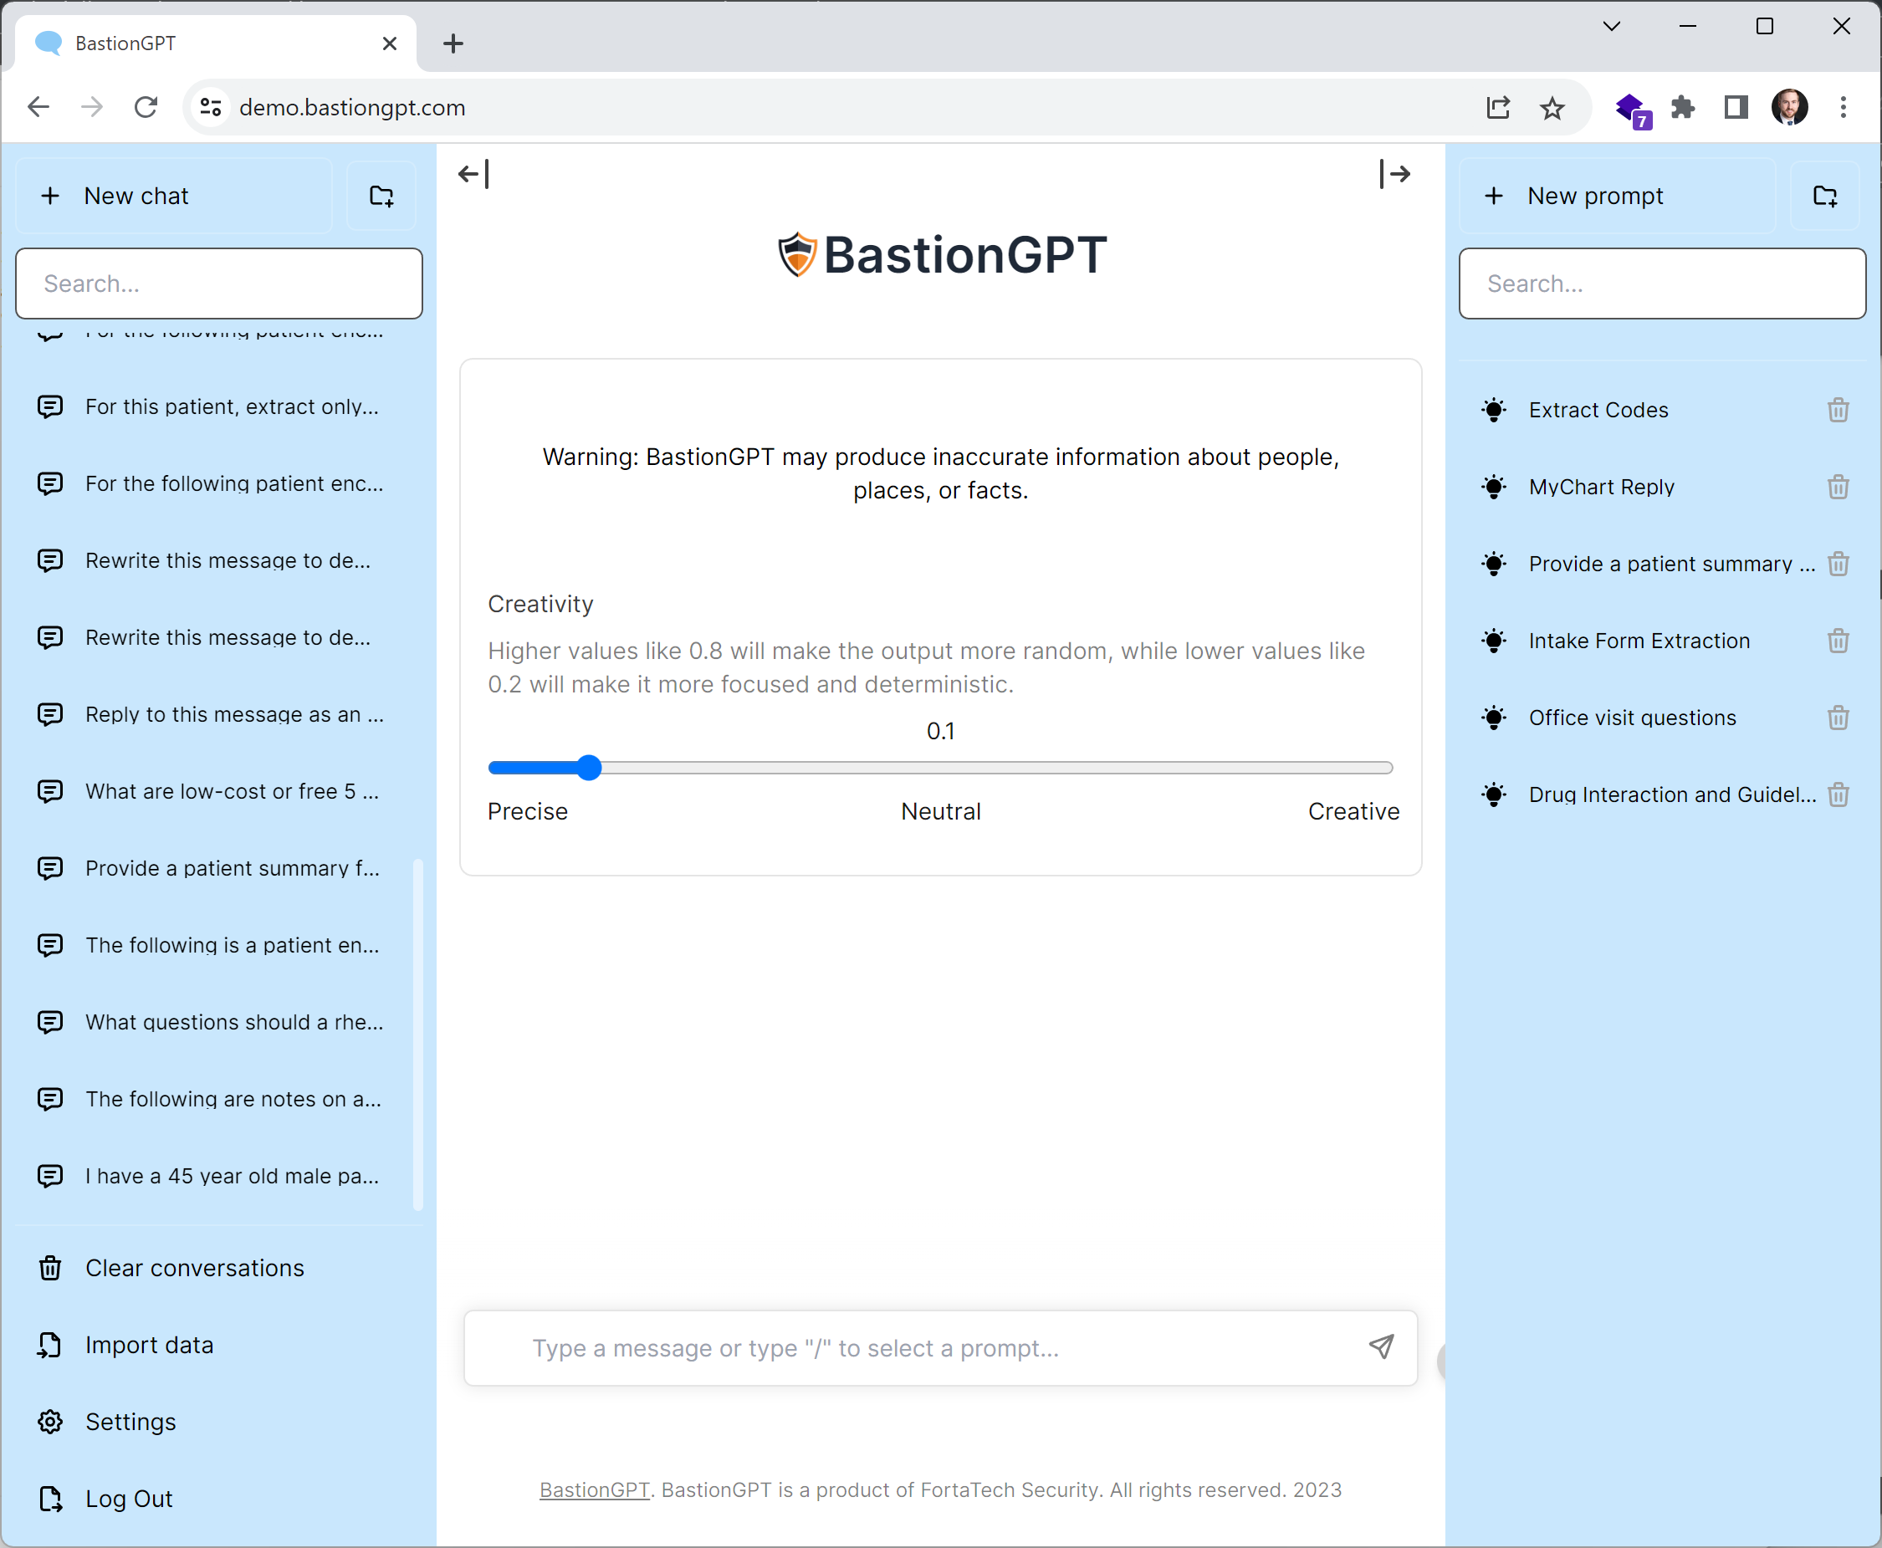Go back in browser history
The width and height of the screenshot is (1882, 1548).
(38, 108)
